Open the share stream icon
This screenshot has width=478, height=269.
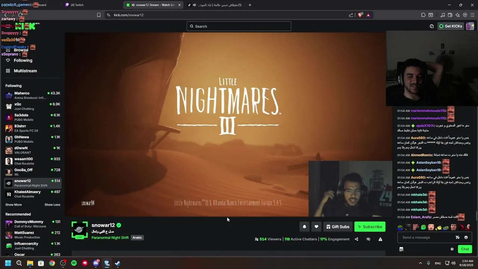(356, 239)
